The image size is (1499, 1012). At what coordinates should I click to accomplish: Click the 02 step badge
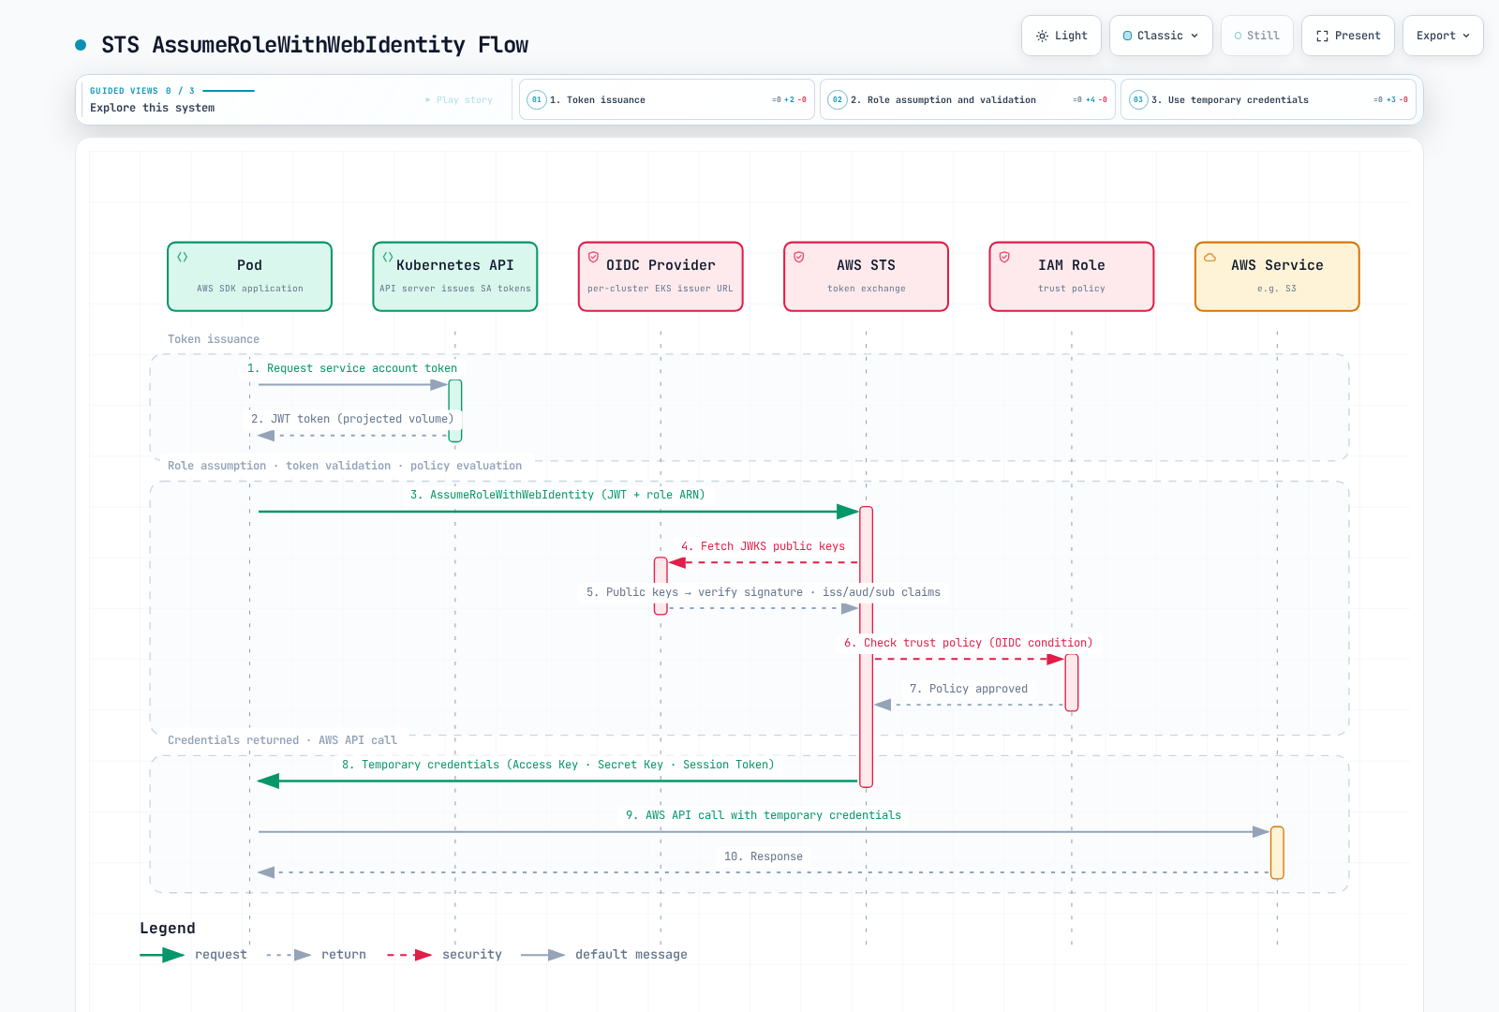coord(838,99)
